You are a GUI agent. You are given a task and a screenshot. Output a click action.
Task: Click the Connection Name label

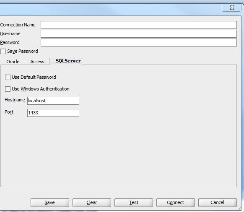[18, 25]
